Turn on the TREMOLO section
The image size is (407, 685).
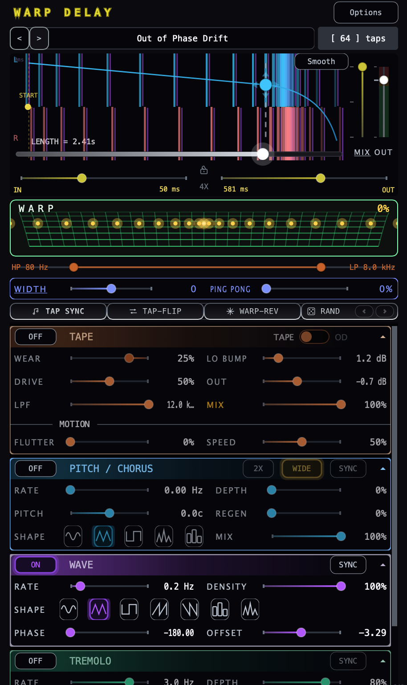(x=36, y=661)
